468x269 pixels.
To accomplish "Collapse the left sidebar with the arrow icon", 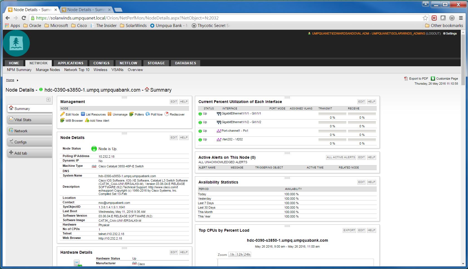I will pos(48,100).
